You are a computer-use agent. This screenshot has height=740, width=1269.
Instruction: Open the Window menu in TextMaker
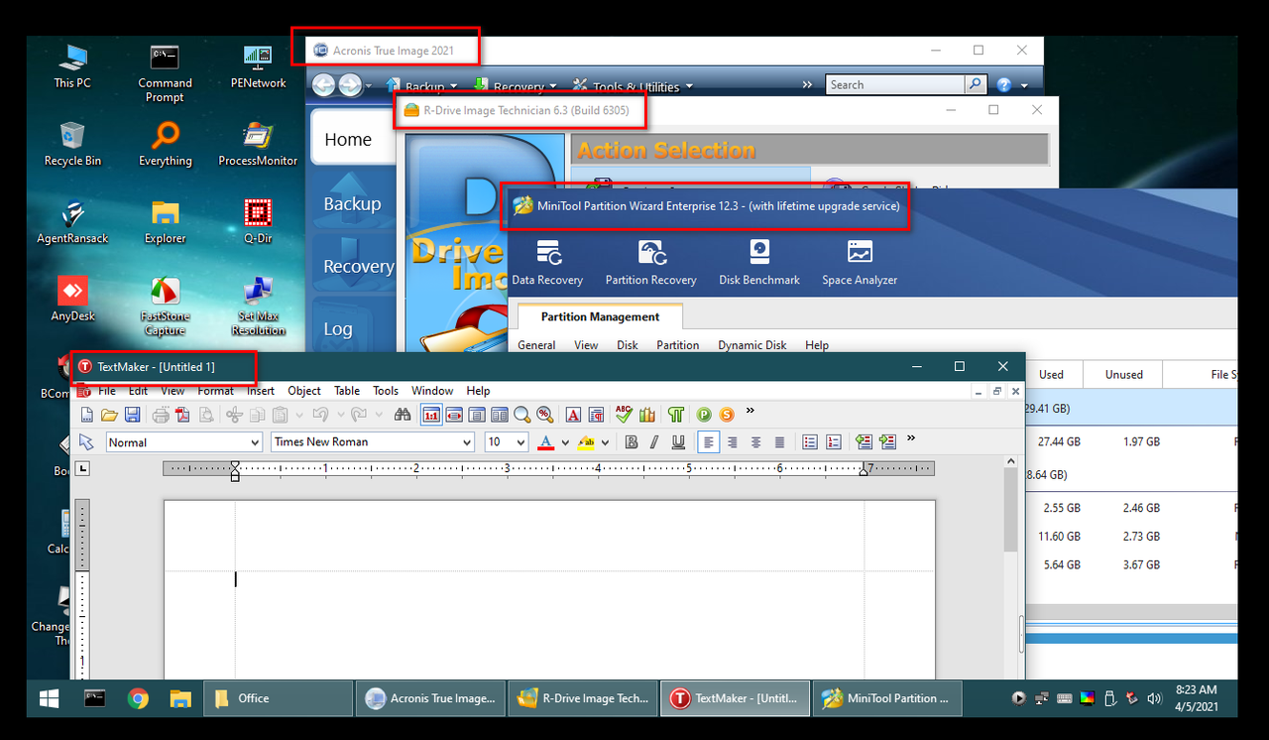click(432, 391)
